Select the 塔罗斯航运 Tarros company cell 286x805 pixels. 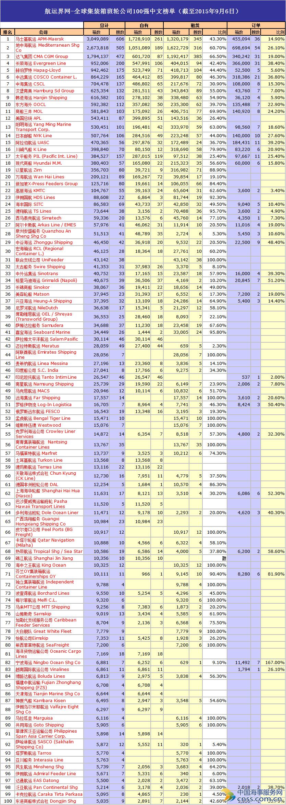(x=34, y=753)
